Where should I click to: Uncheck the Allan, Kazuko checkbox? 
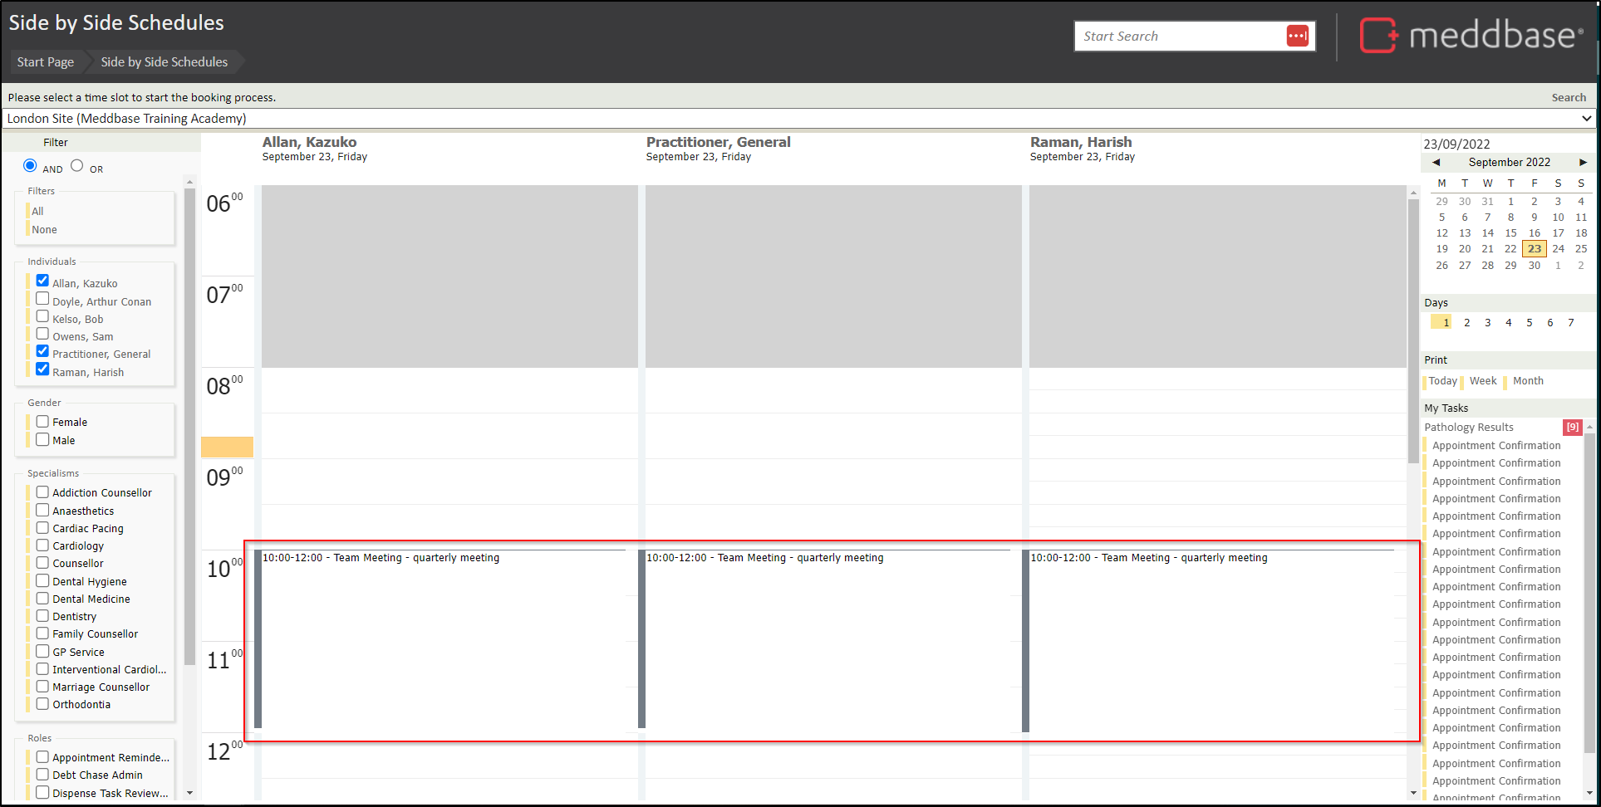[42, 281]
